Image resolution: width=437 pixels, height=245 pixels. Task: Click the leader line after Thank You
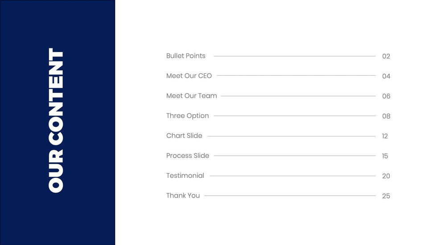tap(290, 196)
